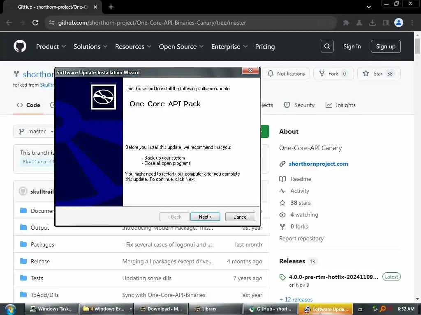Image resolution: width=421 pixels, height=315 pixels.
Task: Click the page vertical scrollbar thumb
Action: tap(417, 46)
